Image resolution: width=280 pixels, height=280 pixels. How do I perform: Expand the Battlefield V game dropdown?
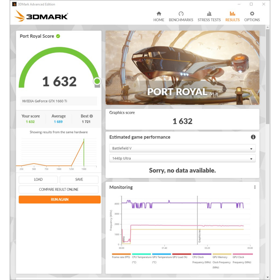[x=182, y=148]
